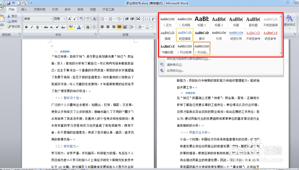Open the 开发工具 tab

108,9
